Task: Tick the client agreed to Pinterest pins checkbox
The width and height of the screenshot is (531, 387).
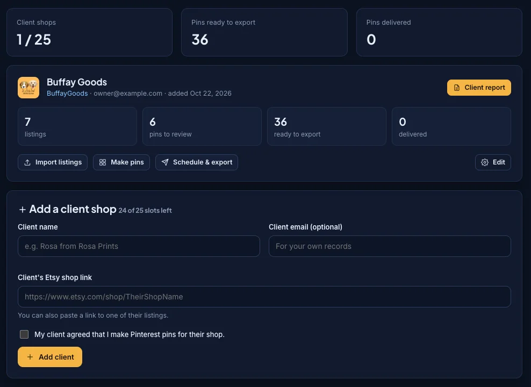Action: [24, 334]
